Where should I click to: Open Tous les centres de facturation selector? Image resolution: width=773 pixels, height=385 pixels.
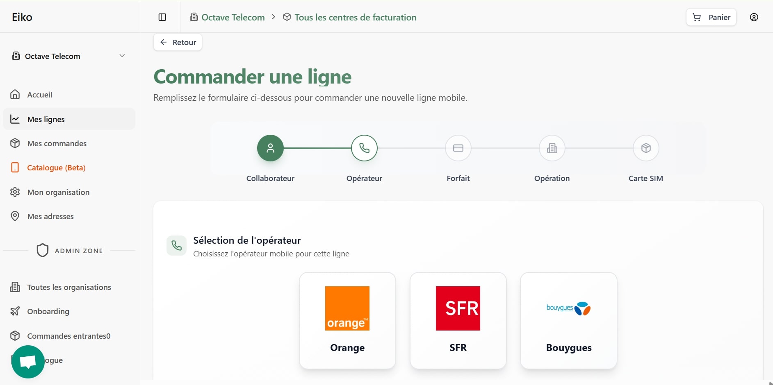(350, 17)
